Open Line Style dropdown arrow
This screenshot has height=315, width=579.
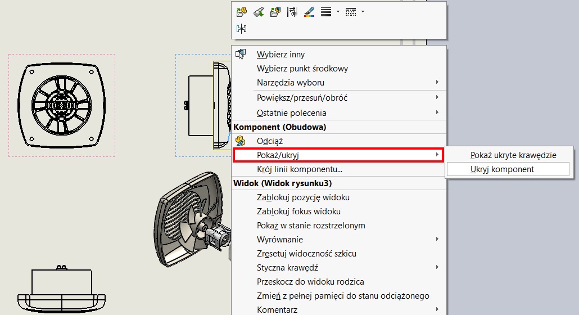click(x=363, y=12)
